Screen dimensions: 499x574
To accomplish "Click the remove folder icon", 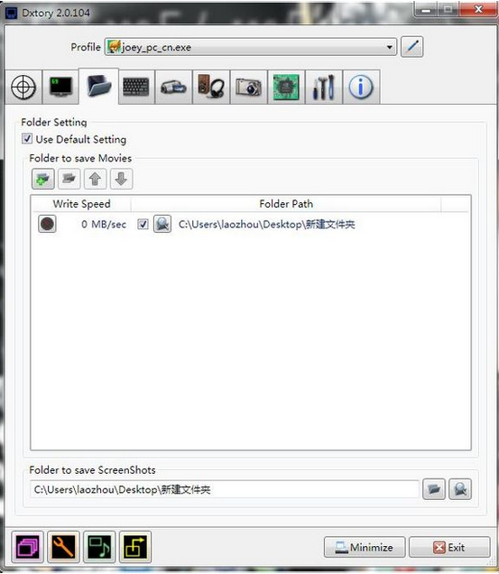I will pos(69,179).
